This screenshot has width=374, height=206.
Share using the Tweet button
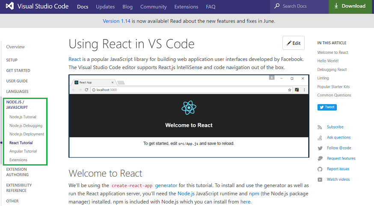(327, 107)
